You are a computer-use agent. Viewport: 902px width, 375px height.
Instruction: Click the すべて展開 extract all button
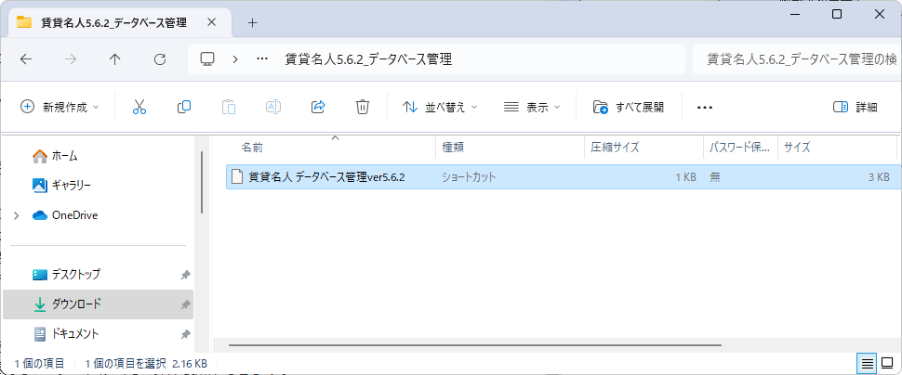pyautogui.click(x=629, y=107)
